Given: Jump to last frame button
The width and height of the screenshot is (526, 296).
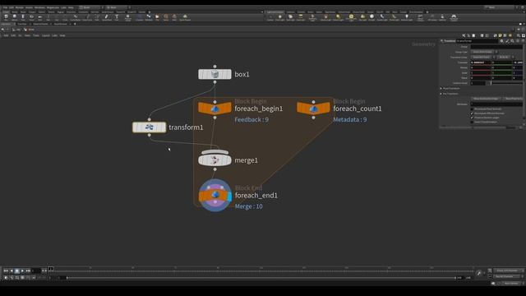Looking at the screenshot, I should tap(28, 271).
